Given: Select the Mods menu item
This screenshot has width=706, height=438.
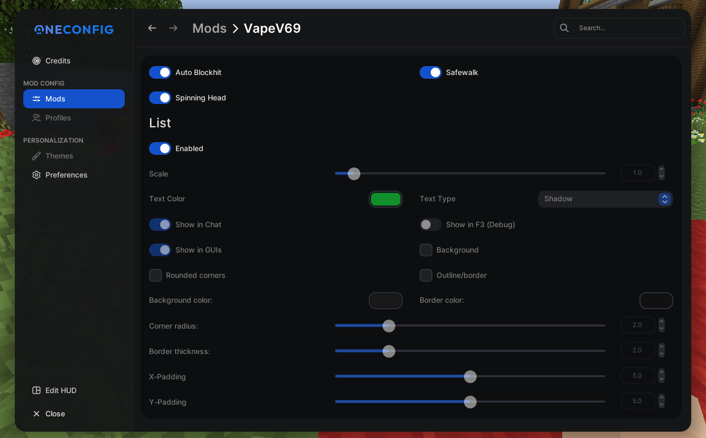Looking at the screenshot, I should click(74, 99).
